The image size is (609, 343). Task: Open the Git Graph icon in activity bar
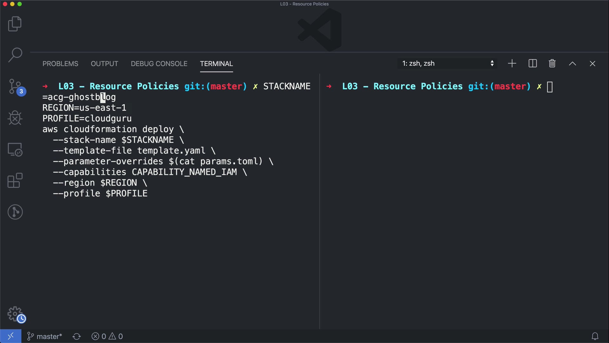pyautogui.click(x=15, y=212)
